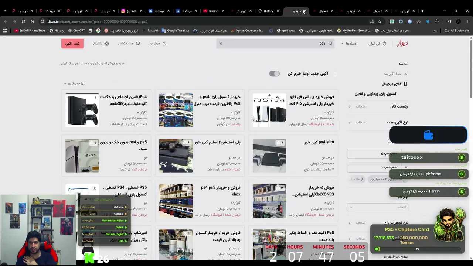473x266 pixels.
Task: Open the جدیدترین sort dropdown
Action: [x=74, y=83]
